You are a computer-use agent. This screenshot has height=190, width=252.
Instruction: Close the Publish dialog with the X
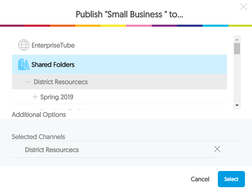click(x=243, y=7)
